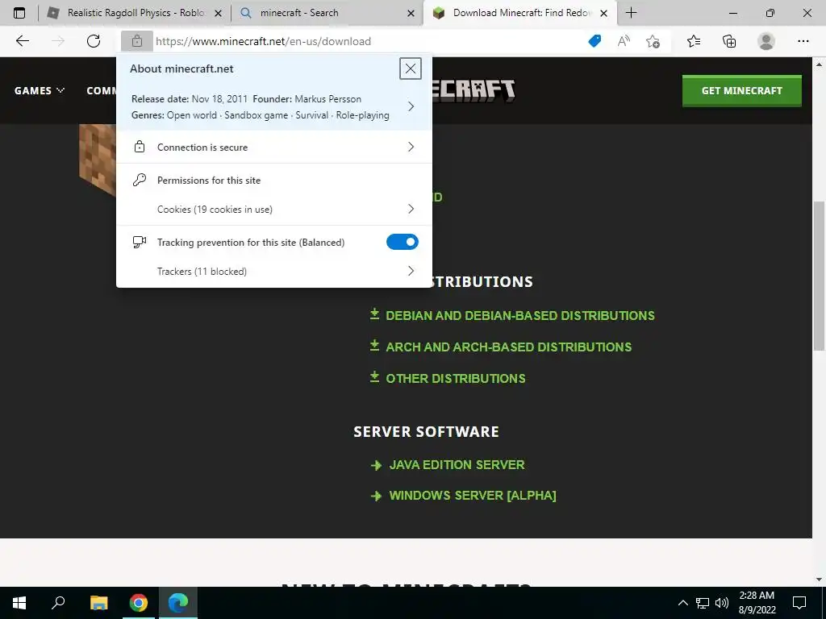Click the lock site-info icon in address bar
Screen dimensions: 826x619
[137, 41]
